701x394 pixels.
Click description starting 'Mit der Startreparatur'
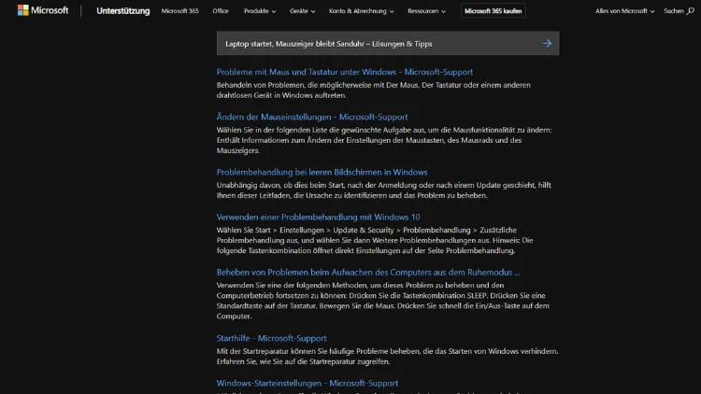coord(387,357)
